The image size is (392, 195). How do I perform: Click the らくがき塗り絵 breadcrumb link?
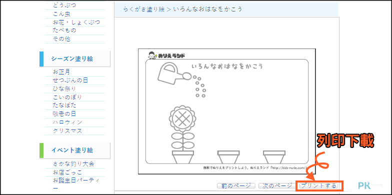click(x=144, y=9)
